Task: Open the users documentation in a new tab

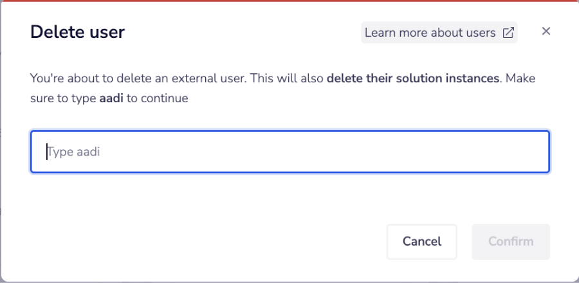Action: click(x=439, y=33)
